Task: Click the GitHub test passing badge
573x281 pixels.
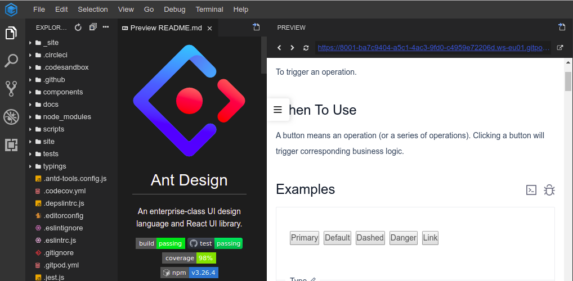Action: click(215, 243)
